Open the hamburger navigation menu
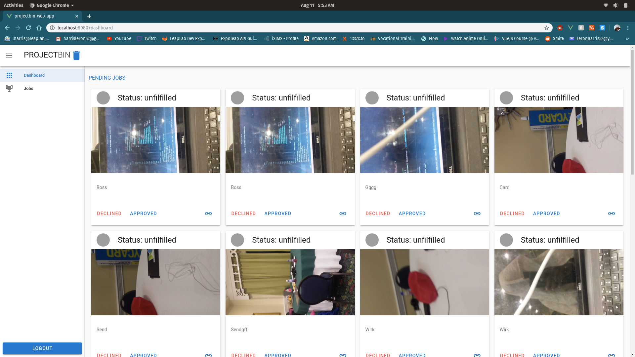 9,56
